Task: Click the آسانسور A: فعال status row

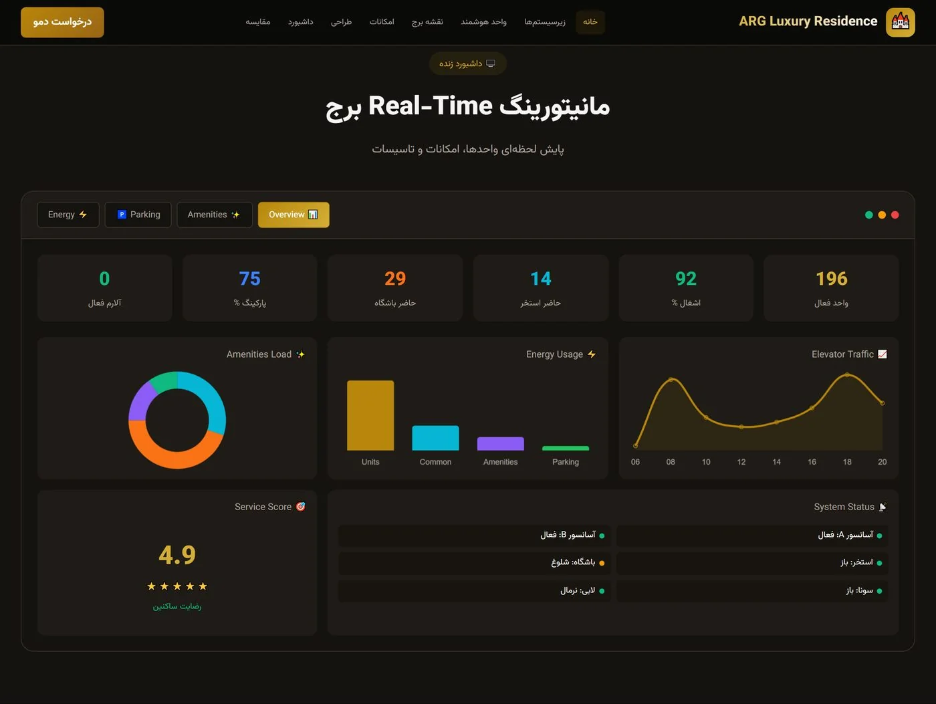Action: 752,536
